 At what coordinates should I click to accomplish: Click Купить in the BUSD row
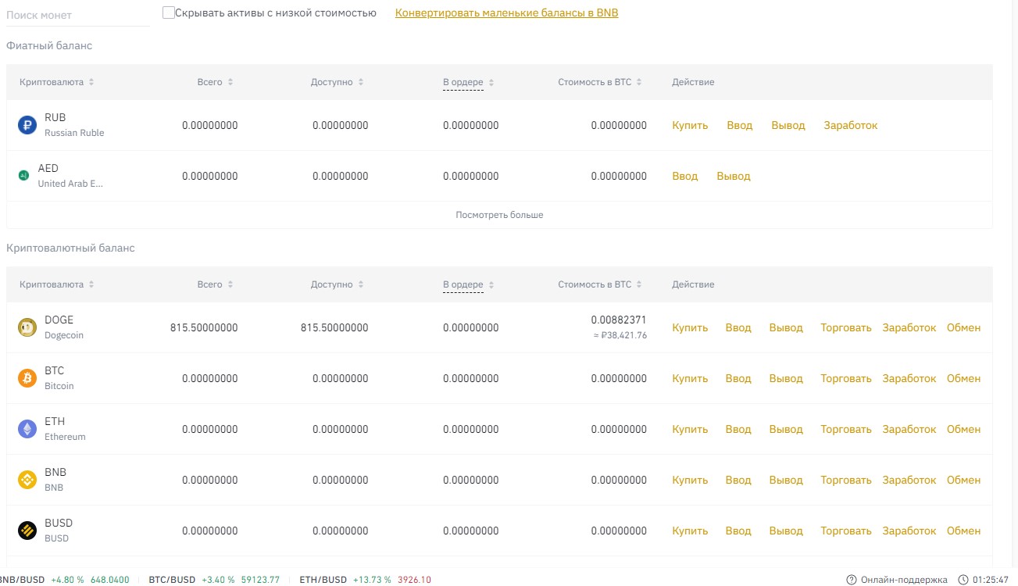[690, 531]
